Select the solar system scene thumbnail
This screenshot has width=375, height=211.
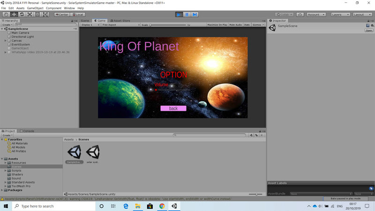93,152
